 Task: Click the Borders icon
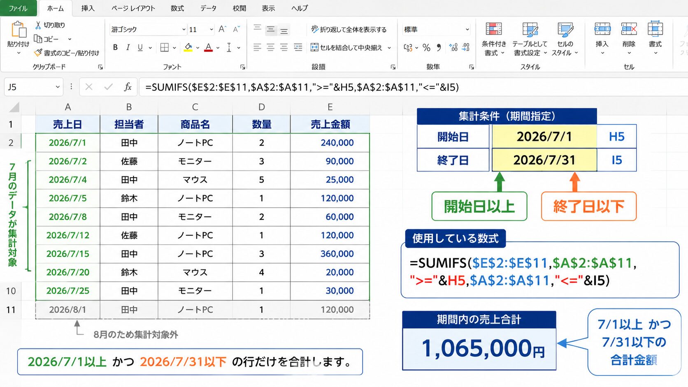[x=165, y=48]
